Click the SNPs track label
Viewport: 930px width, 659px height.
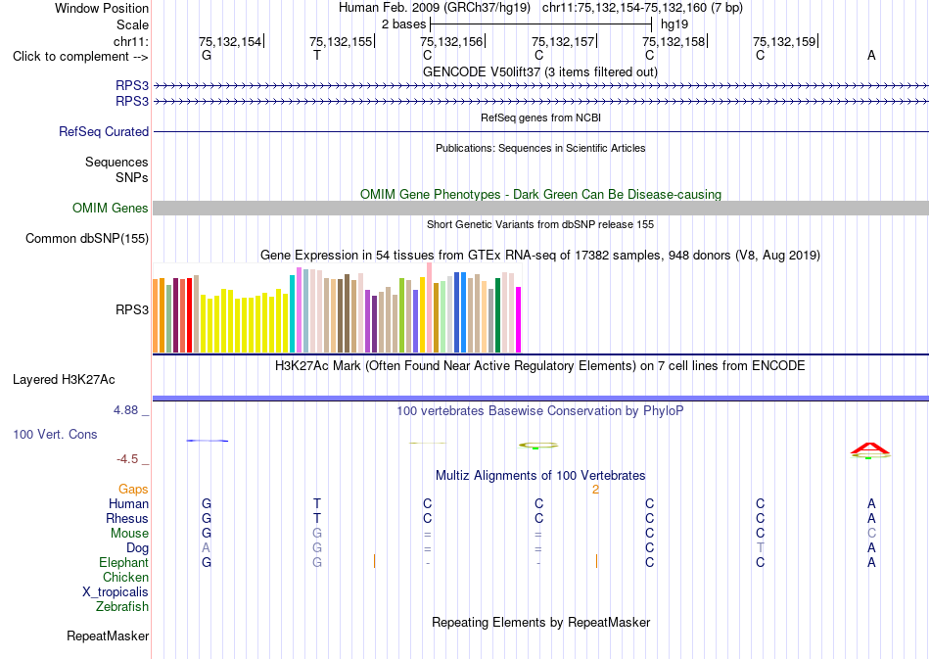[x=132, y=177]
